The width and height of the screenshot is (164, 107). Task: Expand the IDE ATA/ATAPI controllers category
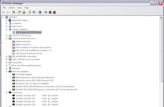coord(6,56)
